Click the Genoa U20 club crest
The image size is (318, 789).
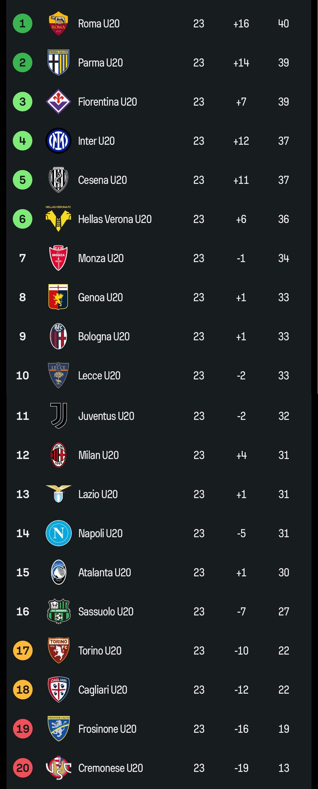click(x=59, y=297)
